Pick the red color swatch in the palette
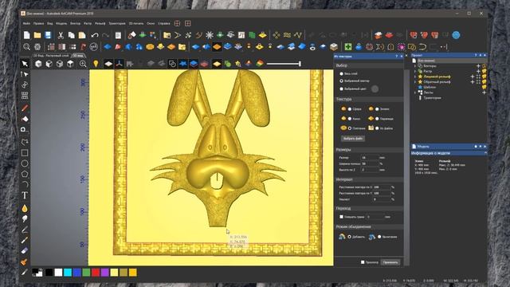Image resolution: width=510 pixels, height=287 pixels. point(96,273)
